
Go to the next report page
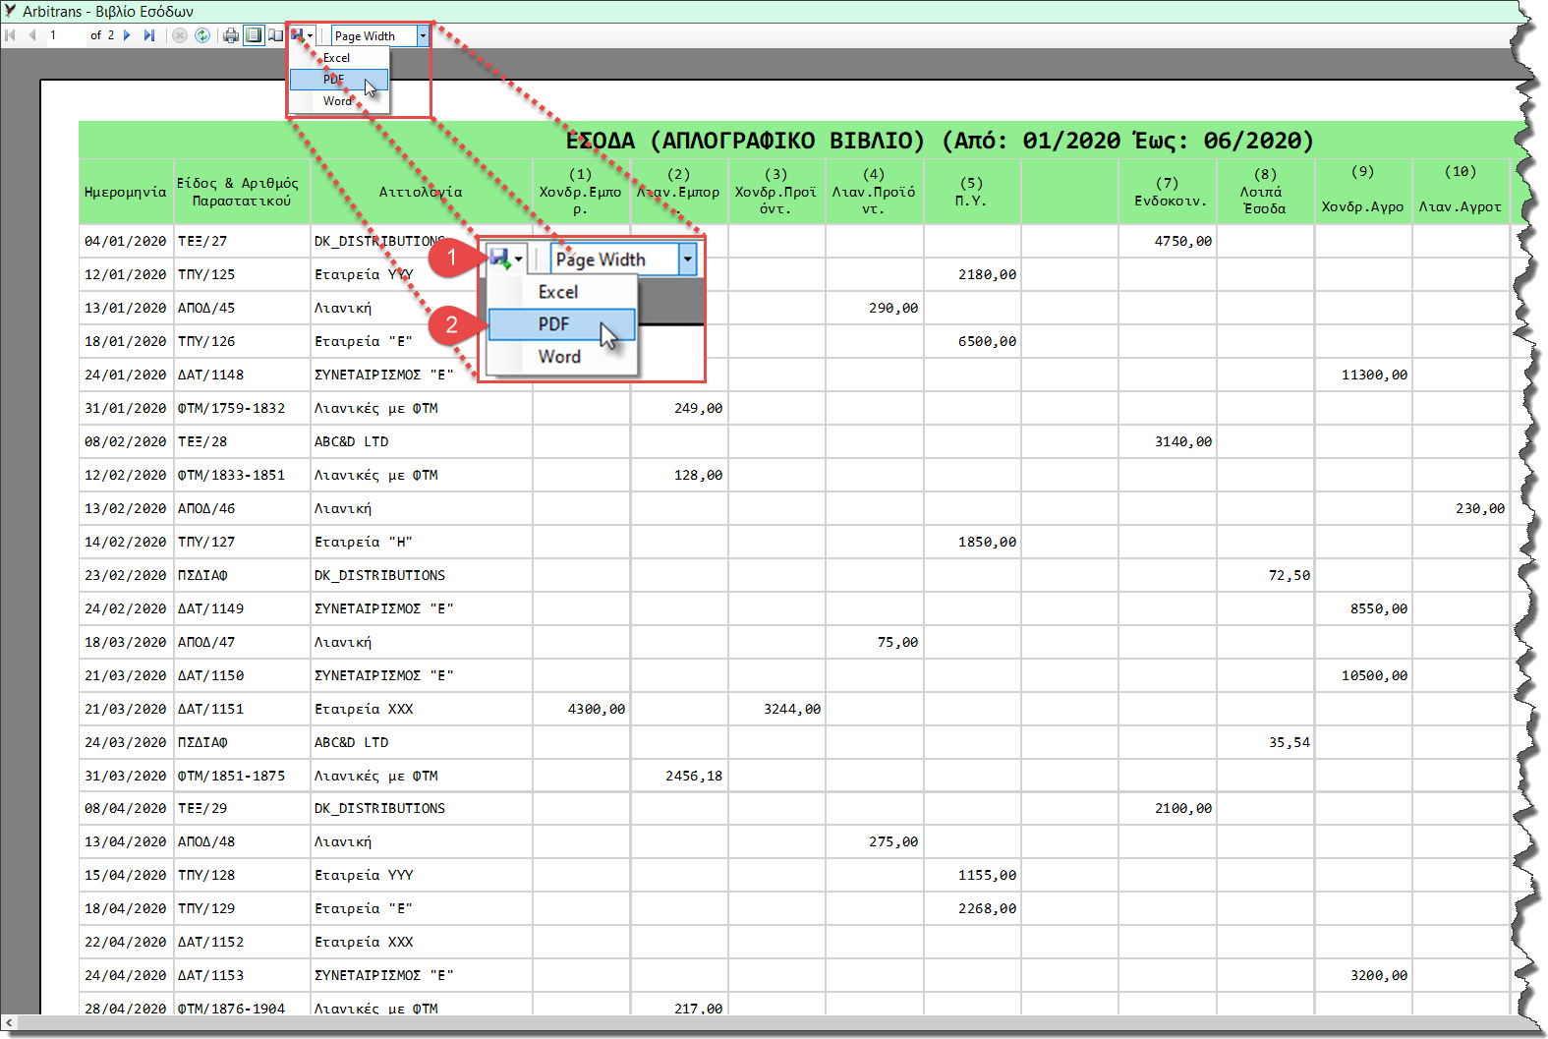point(127,35)
